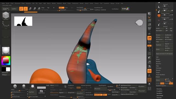The width and height of the screenshot is (176, 99).
Task: Toggle KeepGroups for ZRemesher
Action: [x=98, y=95]
